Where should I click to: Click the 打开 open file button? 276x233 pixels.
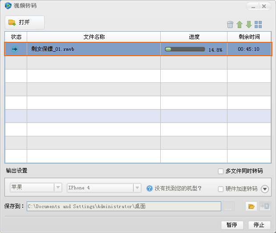point(25,22)
